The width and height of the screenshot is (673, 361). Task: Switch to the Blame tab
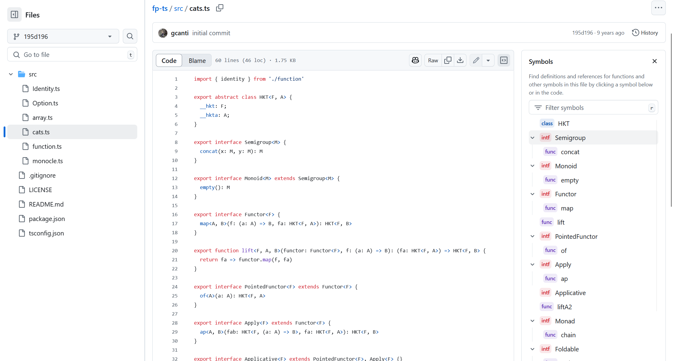[x=197, y=61]
